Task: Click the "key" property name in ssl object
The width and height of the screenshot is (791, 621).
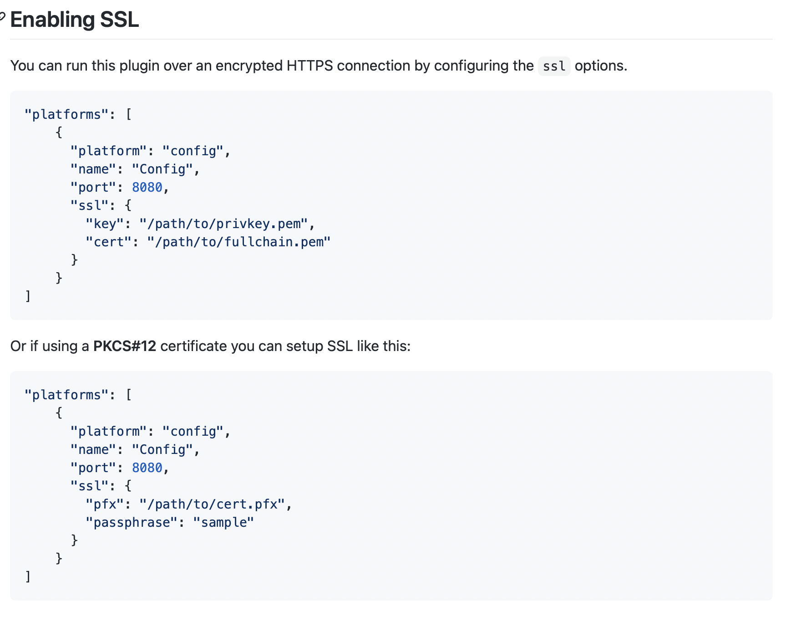Action: click(x=105, y=224)
